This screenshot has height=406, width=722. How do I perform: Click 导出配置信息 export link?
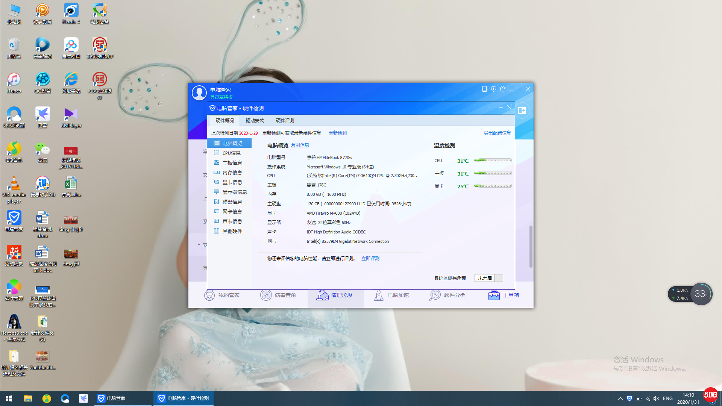(x=497, y=133)
